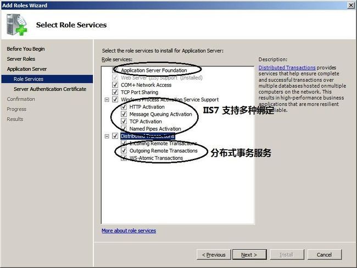
Task: Select Web Server (IIS) Support row
Action: click(x=161, y=78)
